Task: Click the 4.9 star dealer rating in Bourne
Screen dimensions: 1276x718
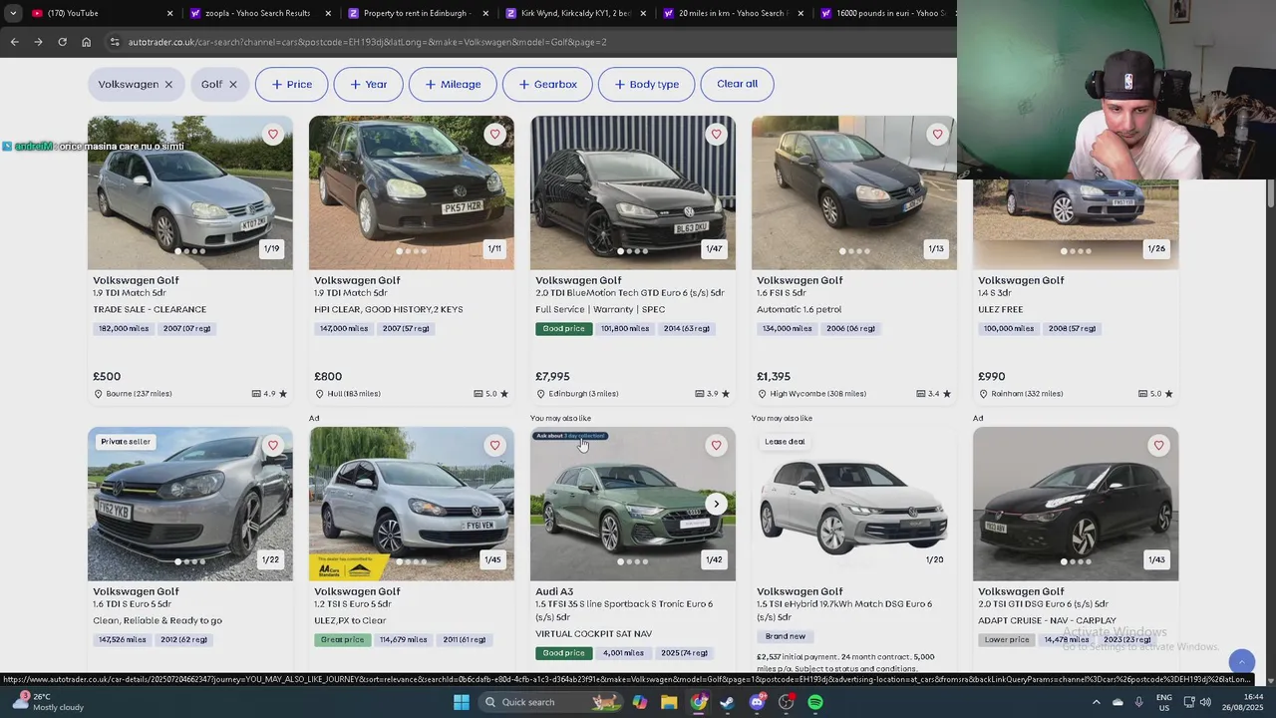Action: pos(270,394)
